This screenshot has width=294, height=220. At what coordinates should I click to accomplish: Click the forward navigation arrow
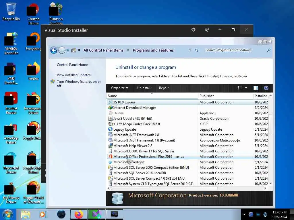click(x=62, y=50)
